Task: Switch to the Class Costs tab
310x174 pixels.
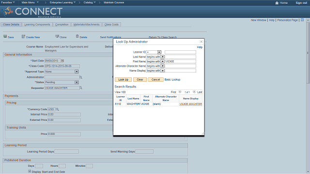Action: pos(111,25)
